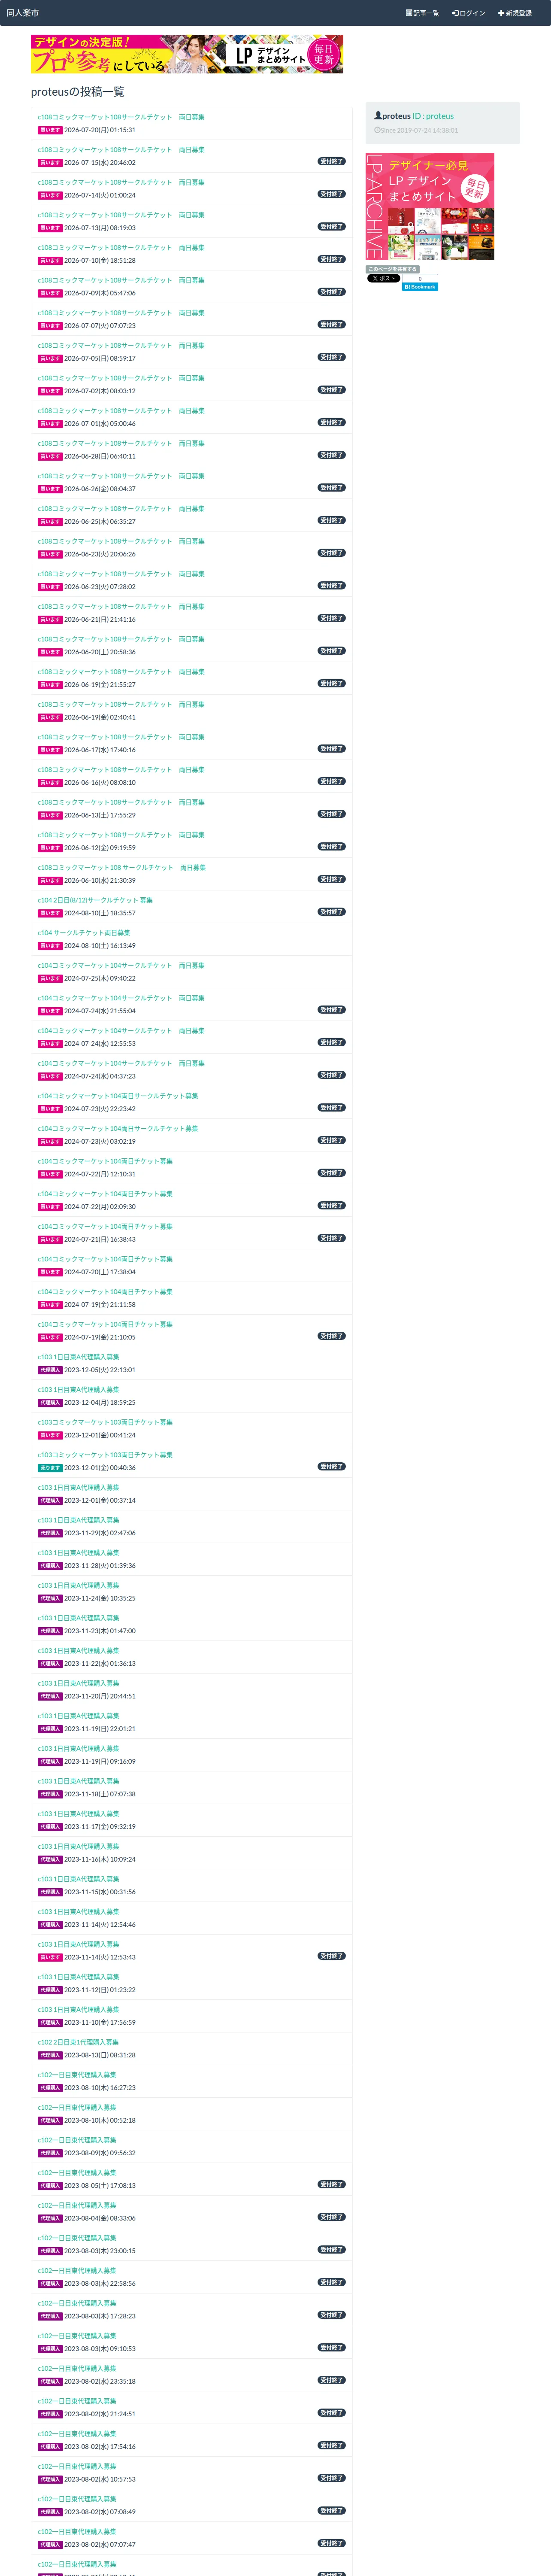Click the ログイン sign-in icon
Viewport: 551px width, 2576px height.
[x=454, y=13]
